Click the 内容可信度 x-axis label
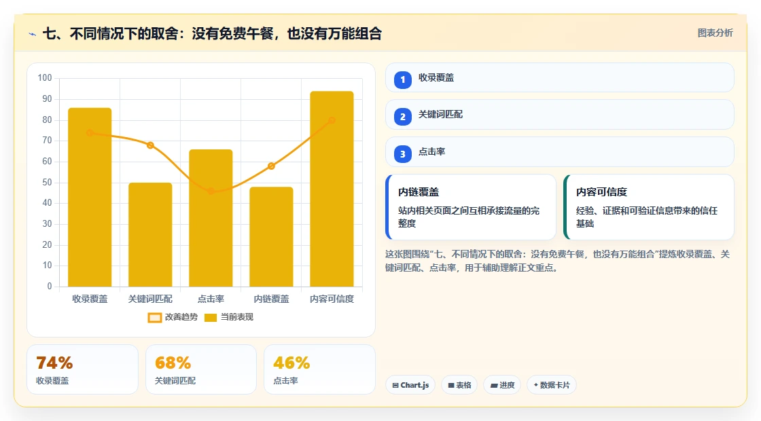This screenshot has height=421, width=761. (x=332, y=299)
